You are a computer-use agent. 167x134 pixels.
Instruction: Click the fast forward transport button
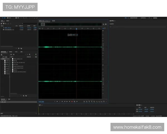tap(67, 101)
